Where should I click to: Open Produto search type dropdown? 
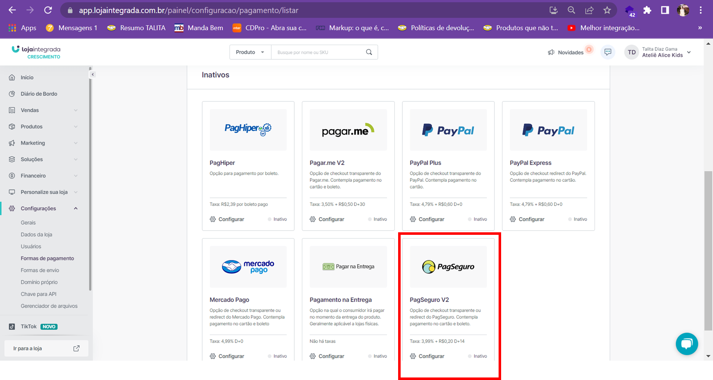(x=250, y=52)
